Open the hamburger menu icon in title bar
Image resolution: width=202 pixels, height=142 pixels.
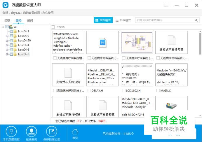166,5
